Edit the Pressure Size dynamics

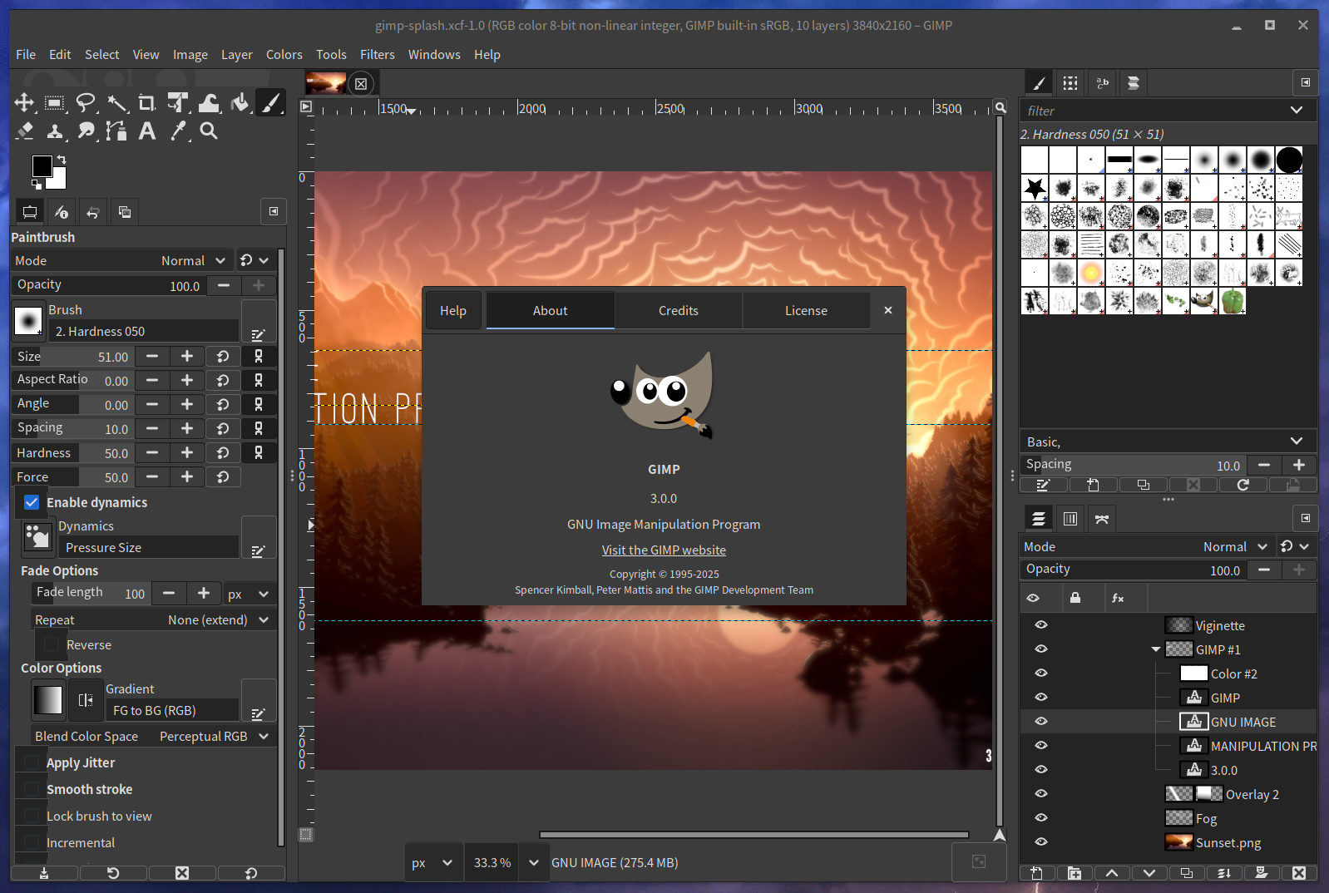tap(258, 537)
